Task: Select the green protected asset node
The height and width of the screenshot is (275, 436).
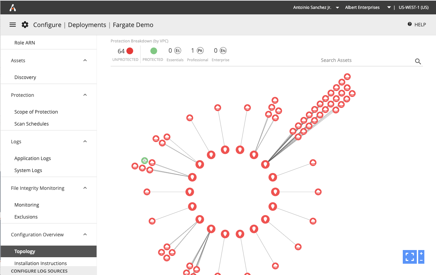Action: click(145, 160)
